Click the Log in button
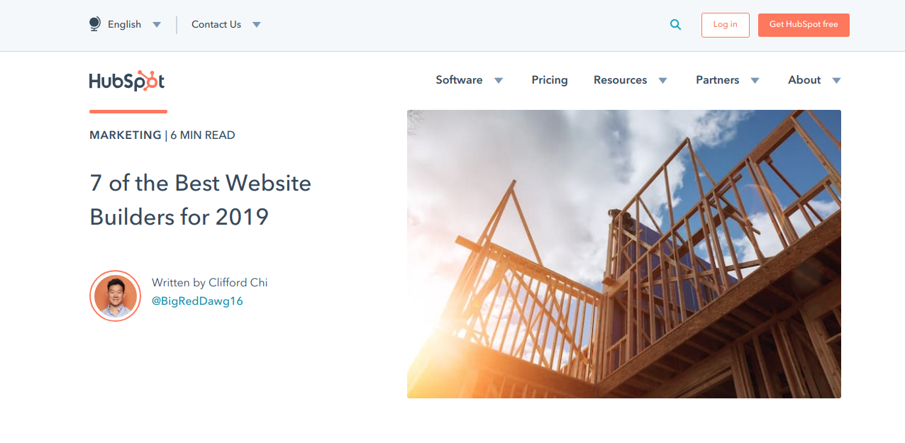The width and height of the screenshot is (905, 443). (x=725, y=25)
